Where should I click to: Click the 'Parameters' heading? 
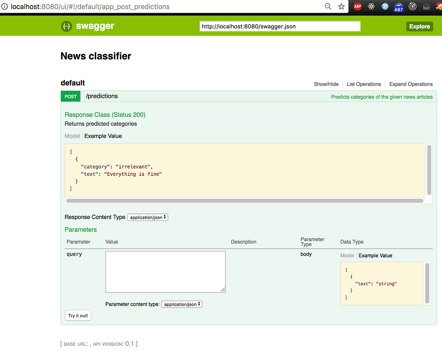(x=81, y=230)
